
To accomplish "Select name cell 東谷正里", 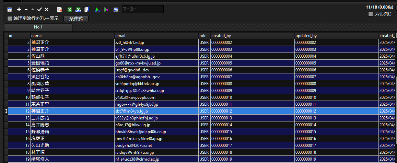I will point(72,104).
